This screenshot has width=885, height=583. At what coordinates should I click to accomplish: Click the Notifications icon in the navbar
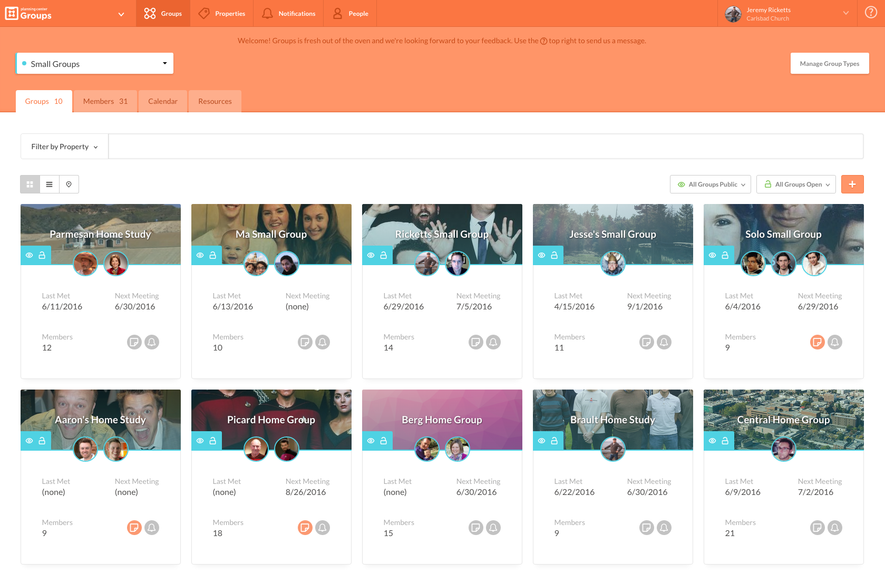tap(267, 13)
